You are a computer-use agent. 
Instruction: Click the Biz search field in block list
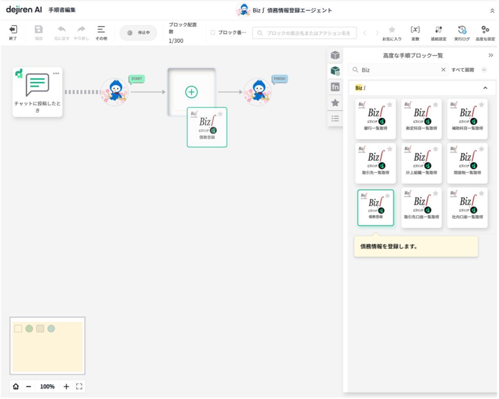[398, 70]
